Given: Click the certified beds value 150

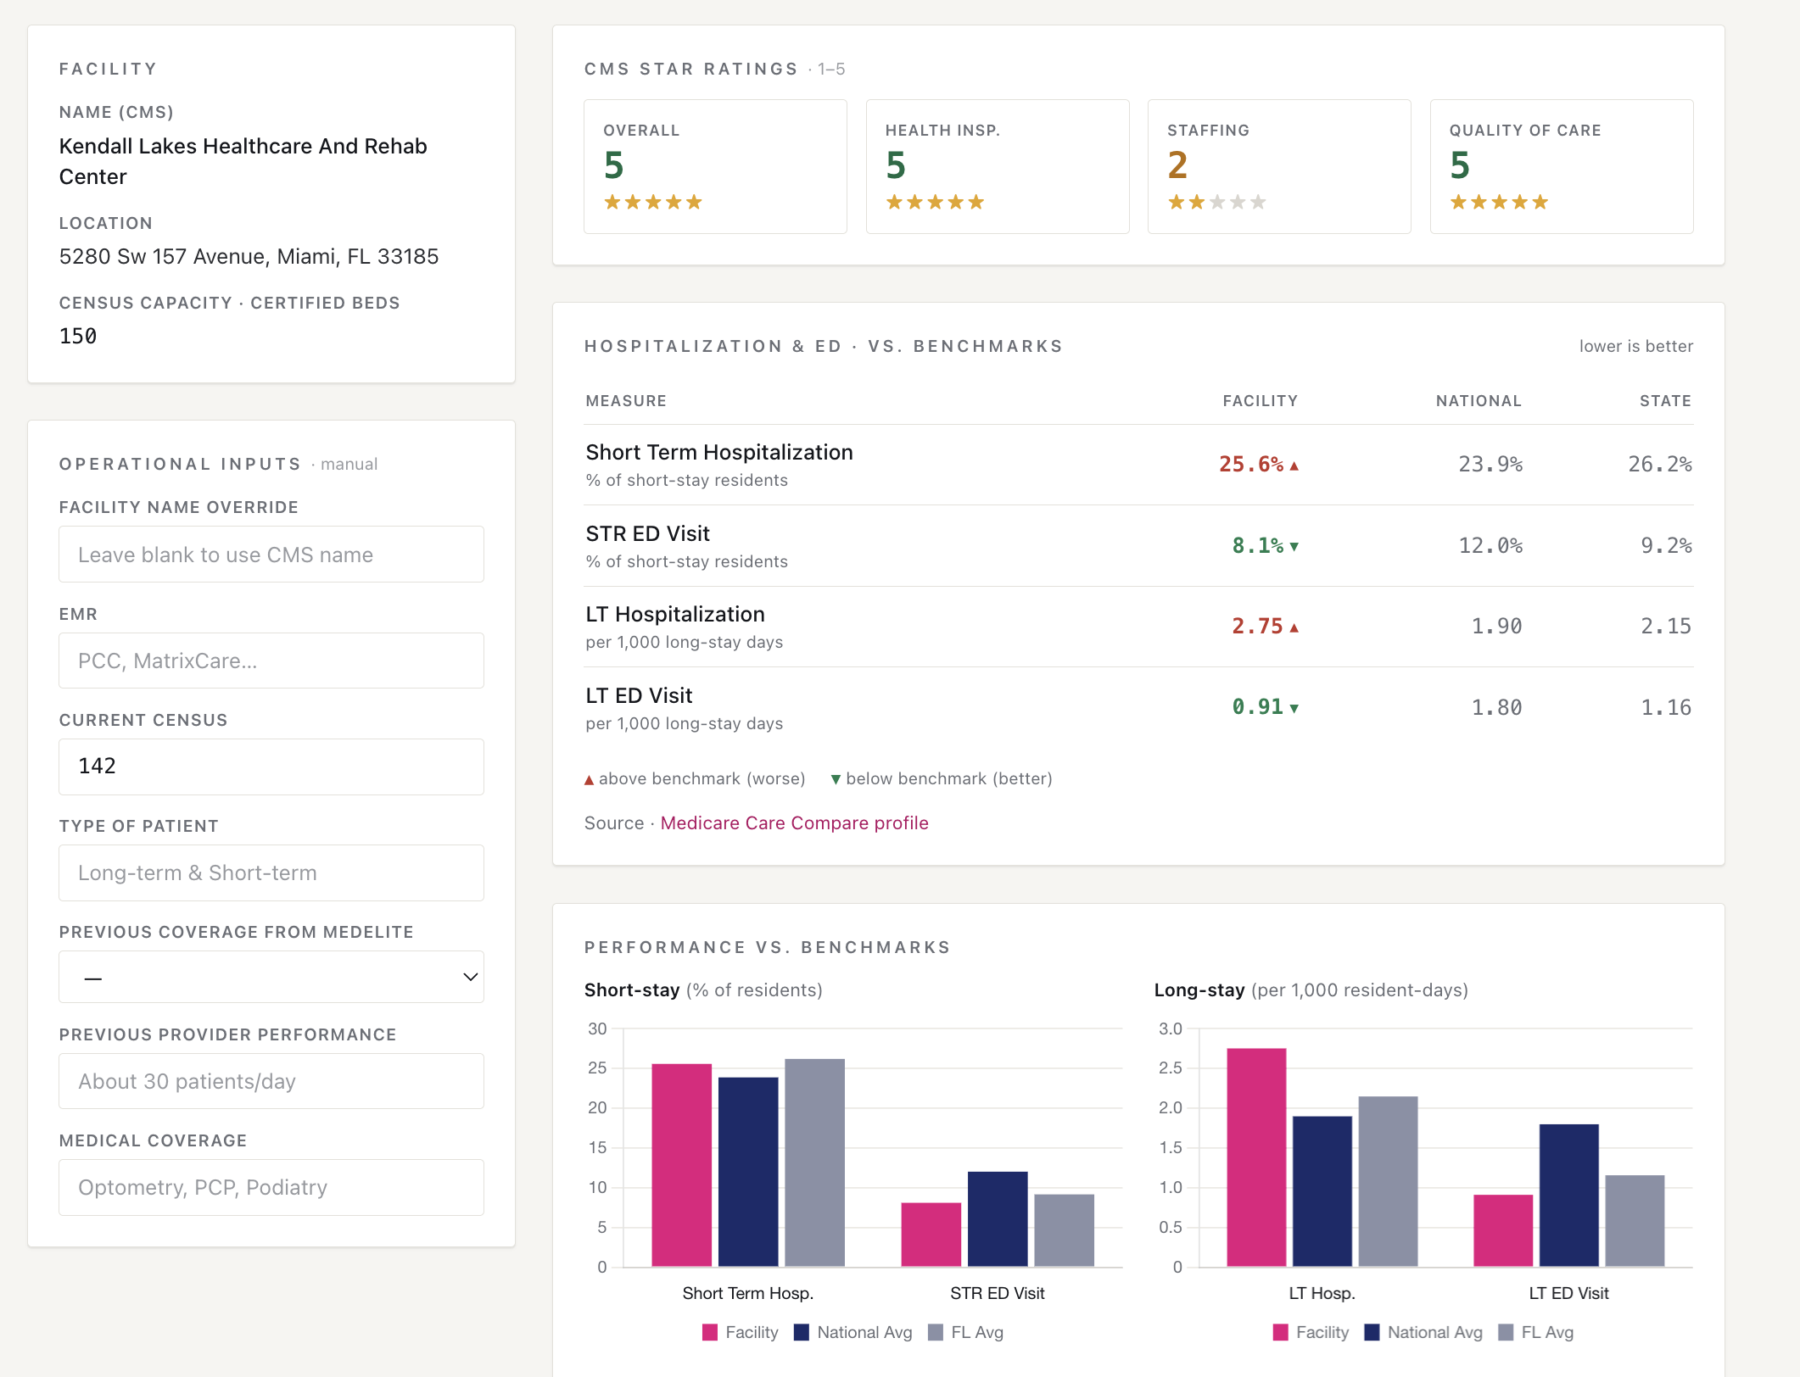Looking at the screenshot, I should (78, 337).
